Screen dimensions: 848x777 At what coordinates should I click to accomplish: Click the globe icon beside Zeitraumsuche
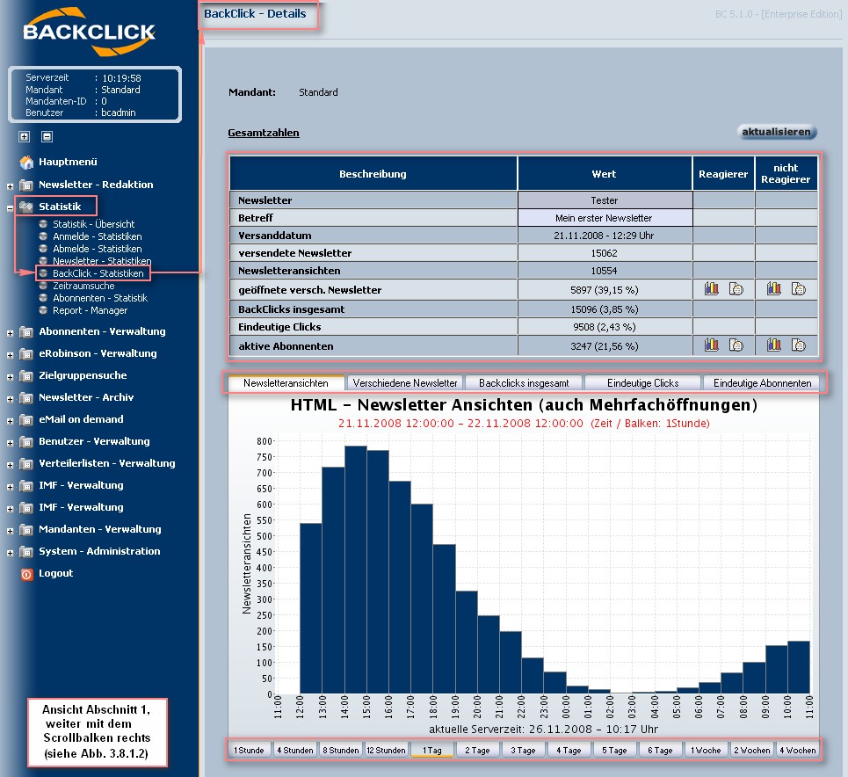click(43, 286)
